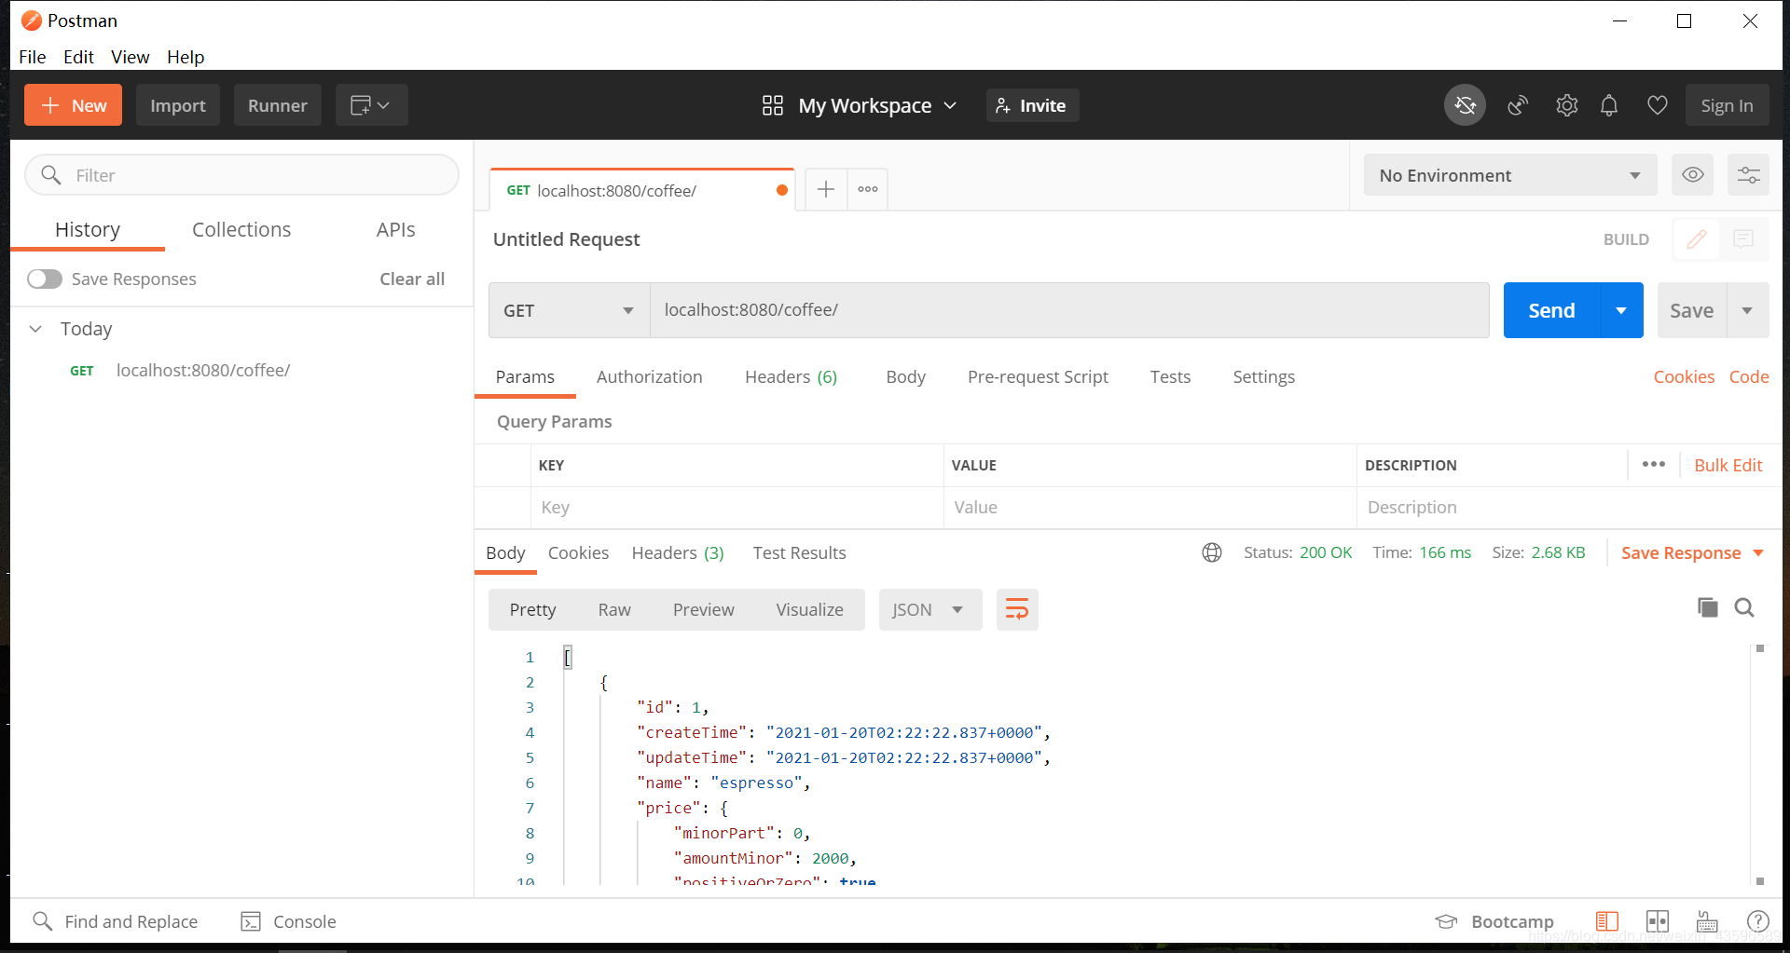Click the blue Send button
This screenshot has width=1790, height=953.
(1552, 310)
